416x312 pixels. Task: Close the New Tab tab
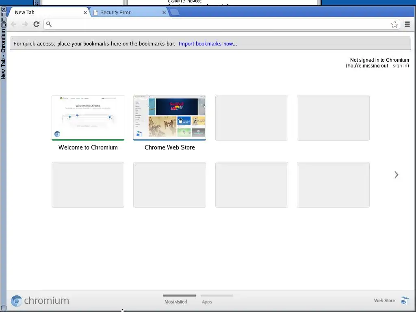coord(85,13)
